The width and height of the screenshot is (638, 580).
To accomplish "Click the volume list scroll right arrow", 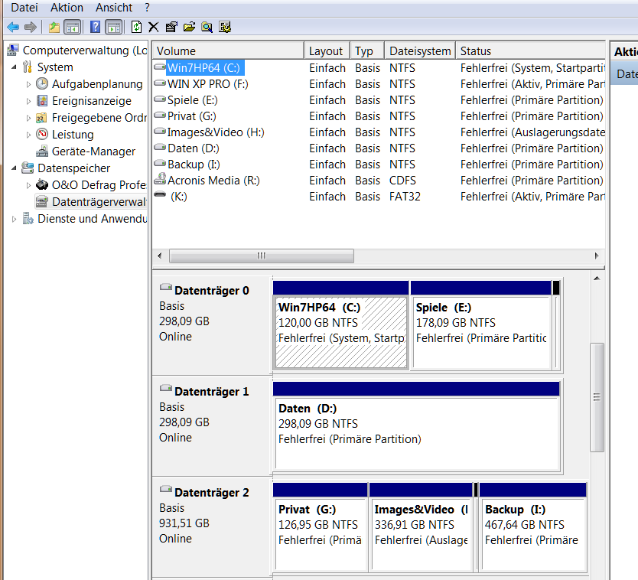I will click(x=597, y=256).
